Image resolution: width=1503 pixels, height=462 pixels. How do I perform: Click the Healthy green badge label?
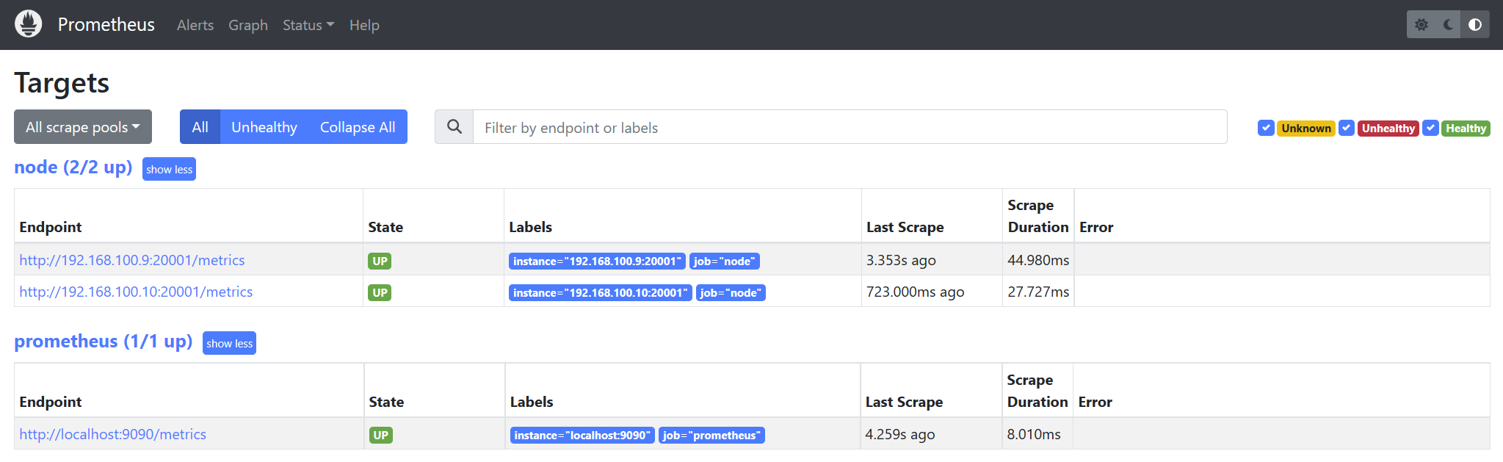[x=1466, y=129]
